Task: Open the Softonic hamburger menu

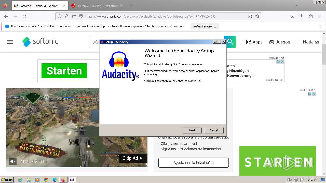Action: point(10,42)
